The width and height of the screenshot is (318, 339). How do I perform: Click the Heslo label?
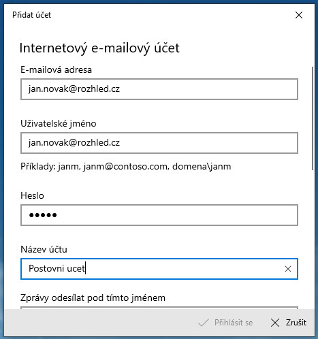pos(32,195)
